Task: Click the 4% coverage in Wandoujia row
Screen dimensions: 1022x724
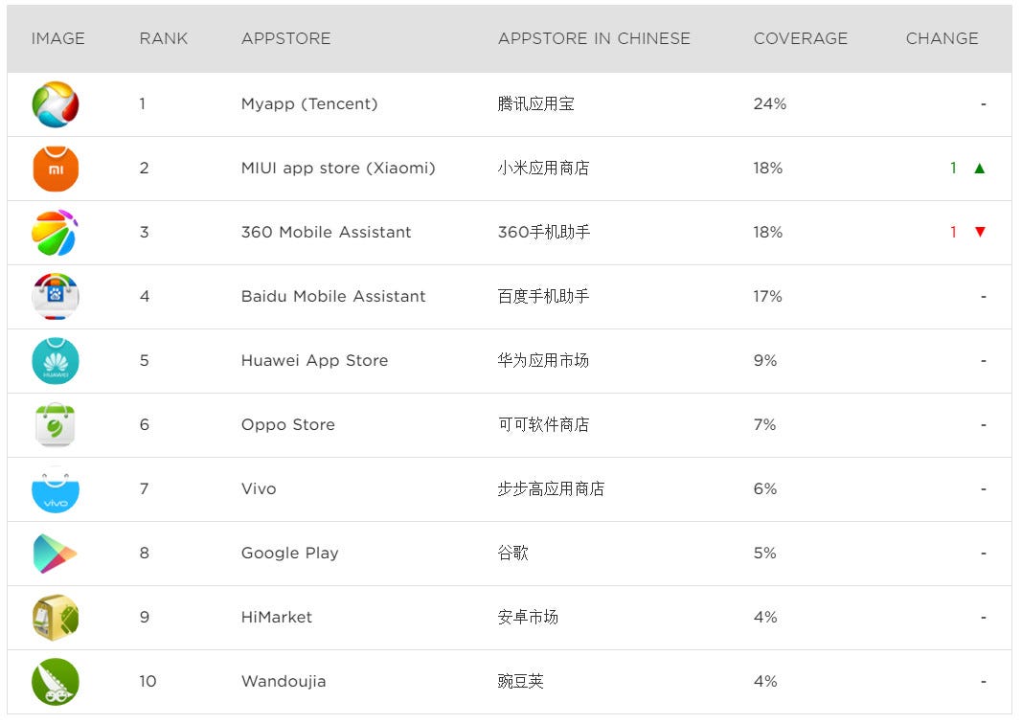Action: 765,682
